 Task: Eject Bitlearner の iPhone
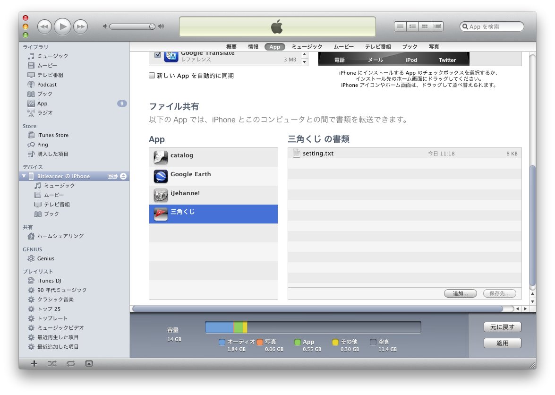click(123, 176)
